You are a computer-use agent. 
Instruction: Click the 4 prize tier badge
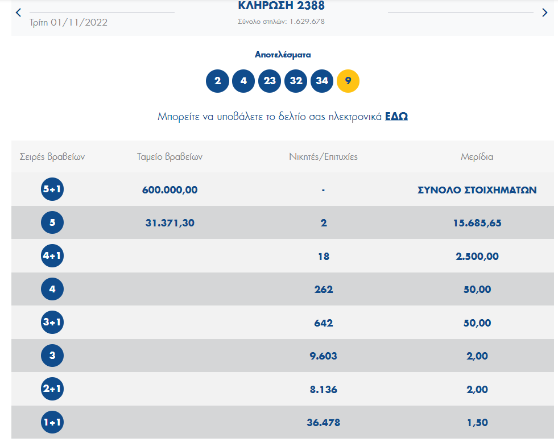tap(52, 289)
